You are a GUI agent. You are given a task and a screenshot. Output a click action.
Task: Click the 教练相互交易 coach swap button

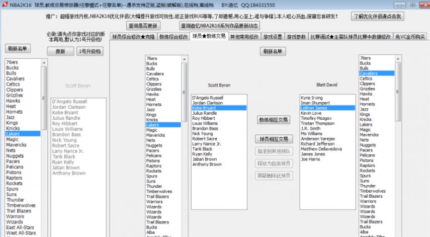coord(274,120)
